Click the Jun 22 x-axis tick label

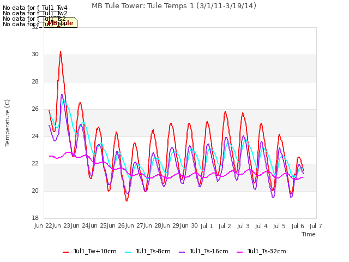pyautogui.click(x=43, y=226)
